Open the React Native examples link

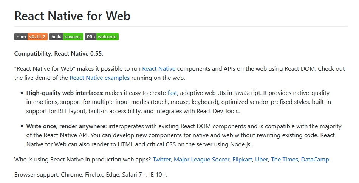coord(100,78)
